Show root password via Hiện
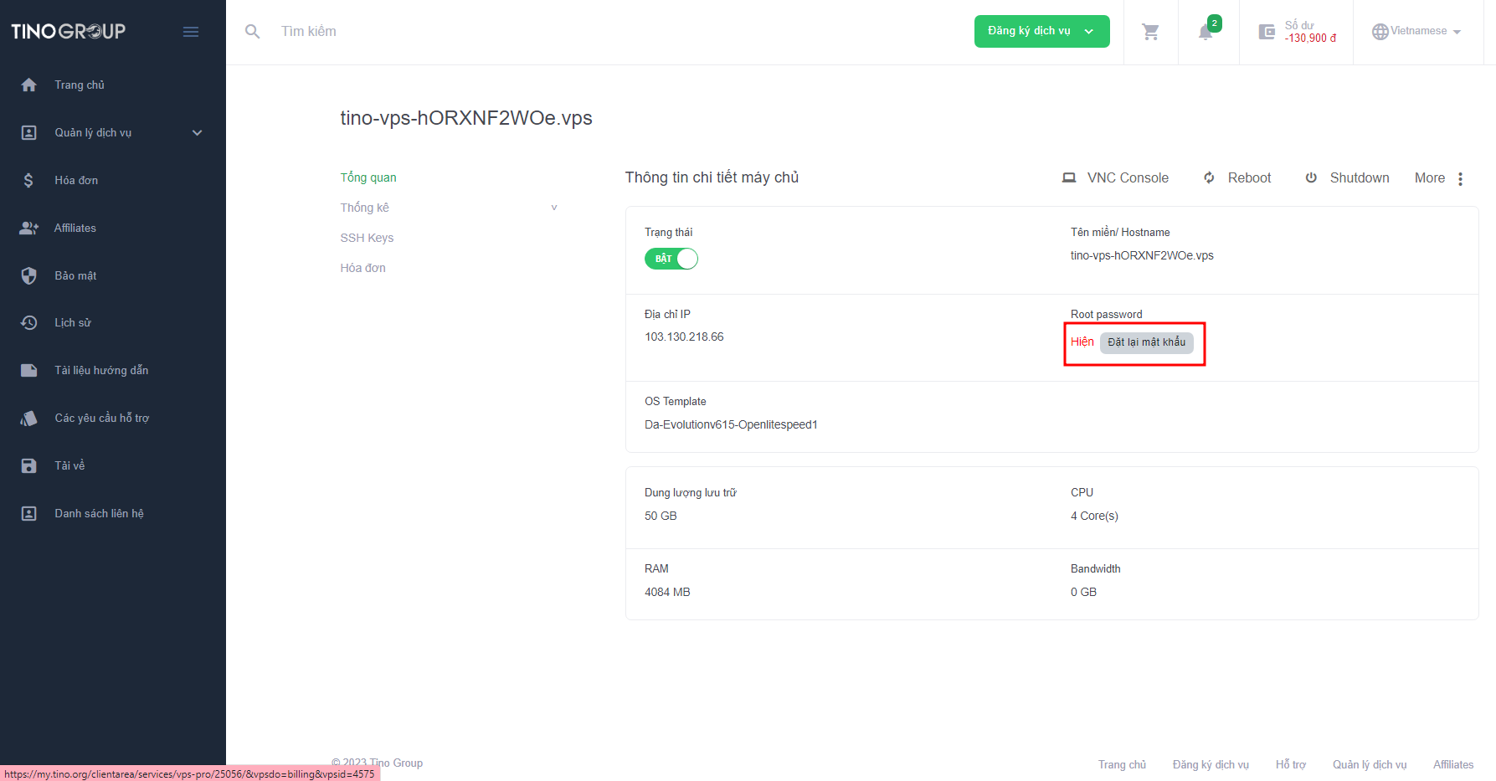 click(1082, 342)
